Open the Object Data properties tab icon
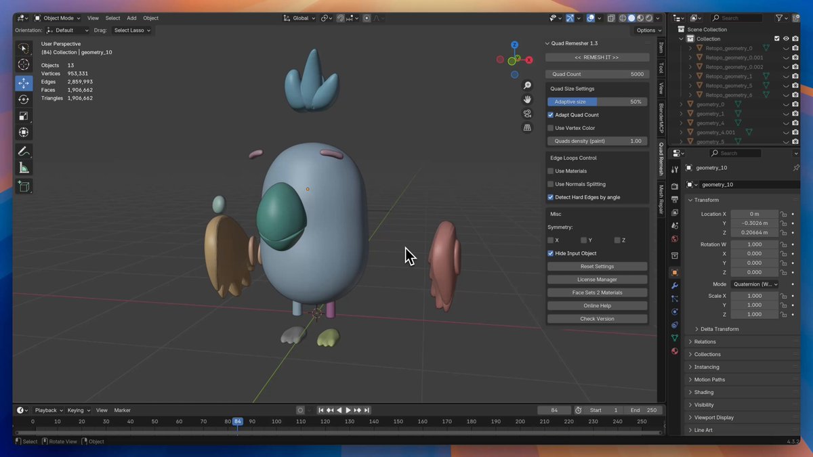The image size is (813, 457). [x=674, y=338]
